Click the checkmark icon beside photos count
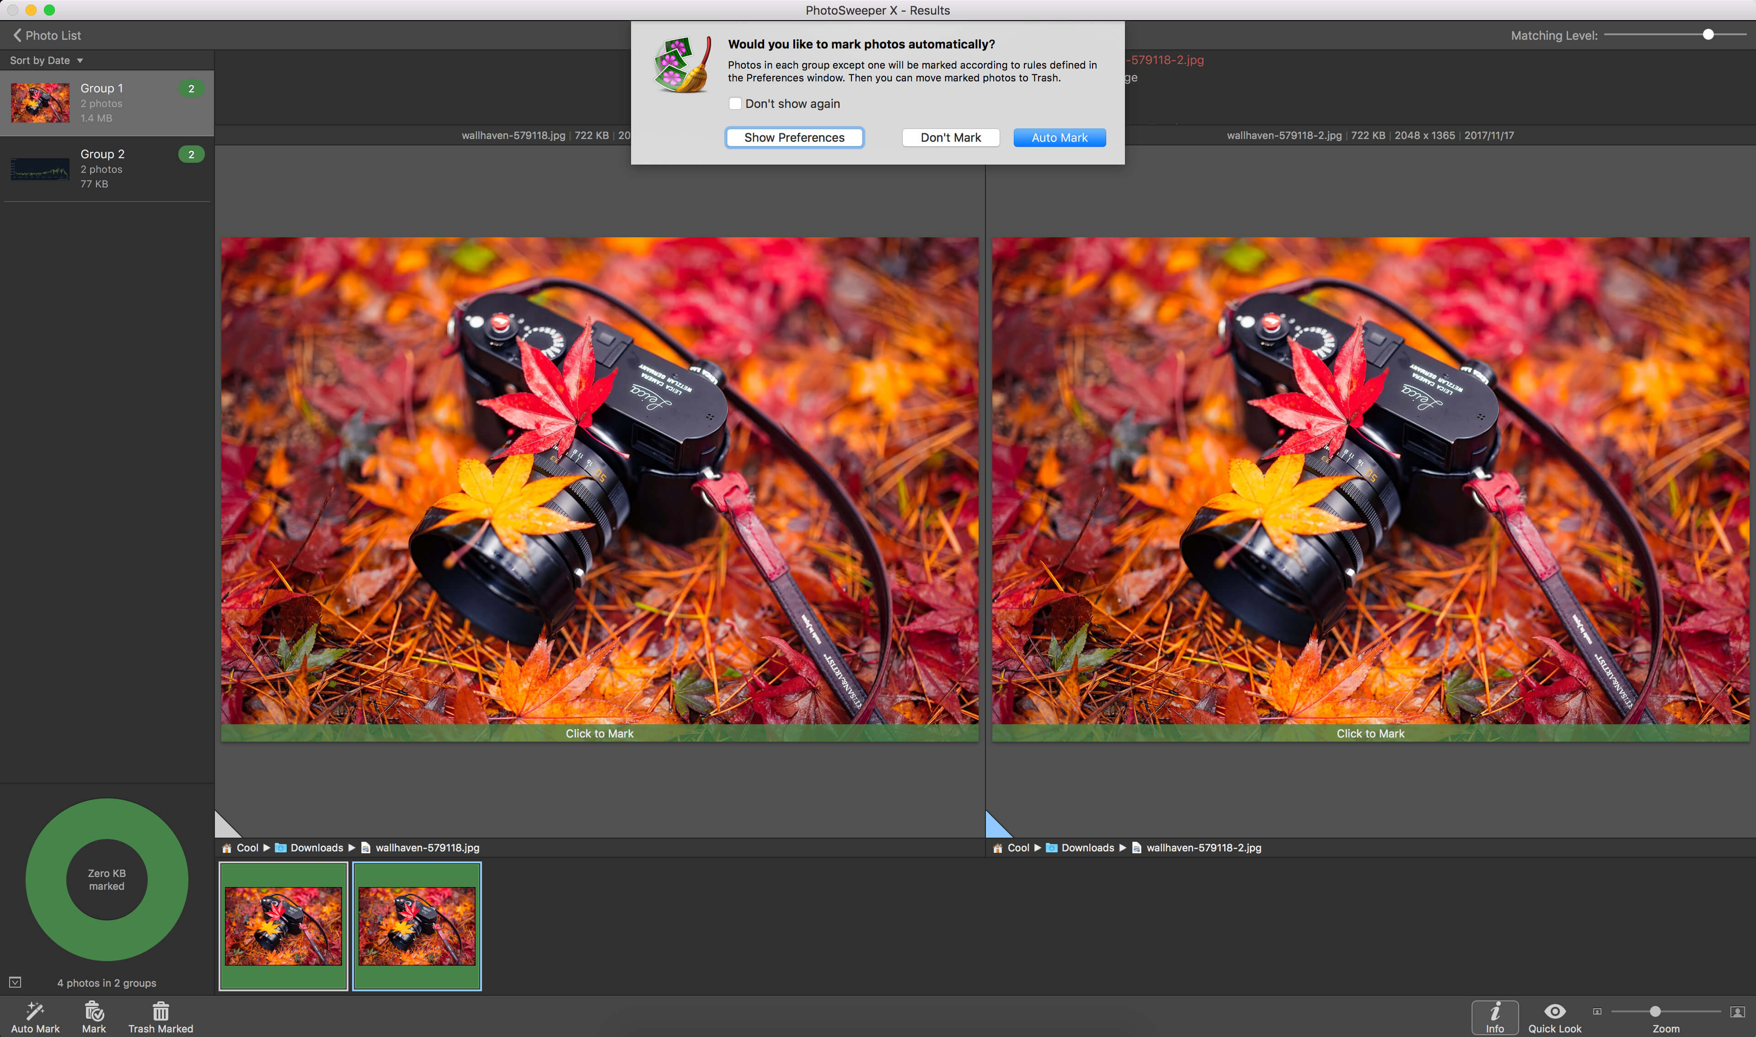The height and width of the screenshot is (1037, 1756). click(x=16, y=982)
